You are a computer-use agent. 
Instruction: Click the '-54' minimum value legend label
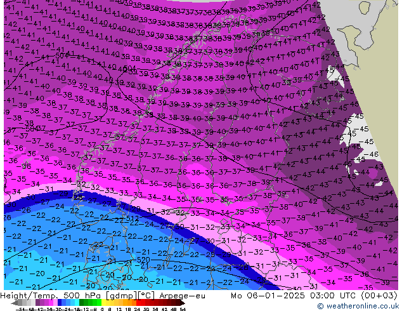[20, 309]
